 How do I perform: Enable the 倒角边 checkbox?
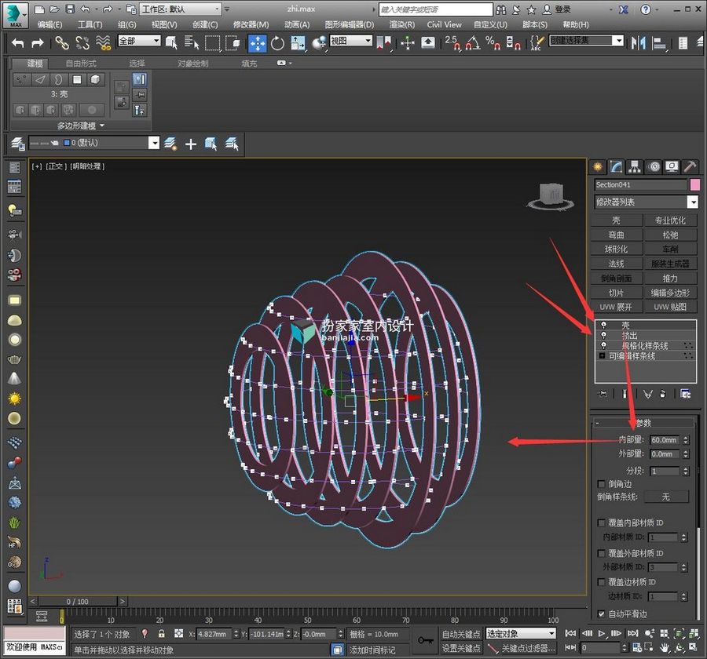601,484
